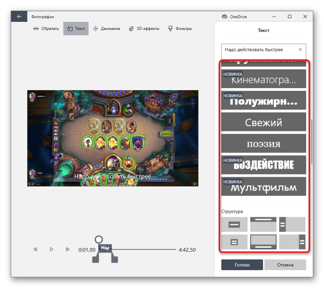The width and height of the screenshot is (324, 288).
Task: Click the text input box
Action: (264, 51)
